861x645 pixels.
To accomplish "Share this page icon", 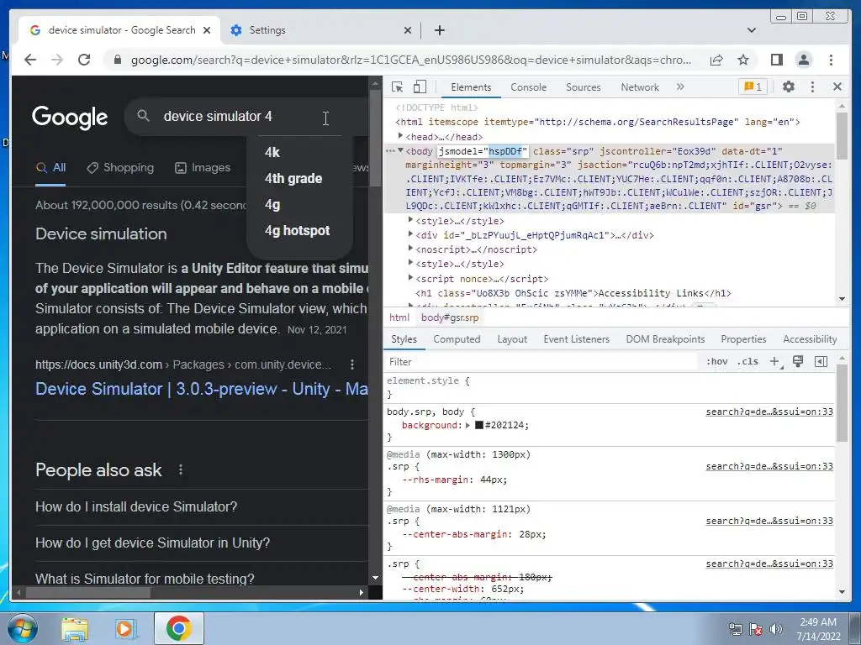I will [716, 60].
